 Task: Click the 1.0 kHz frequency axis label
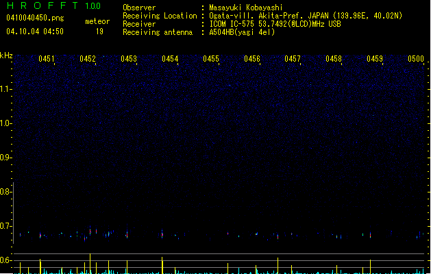pos(5,123)
